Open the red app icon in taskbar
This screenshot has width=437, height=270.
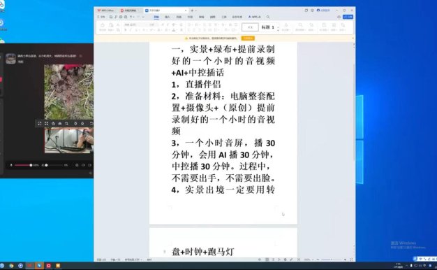[48, 266]
